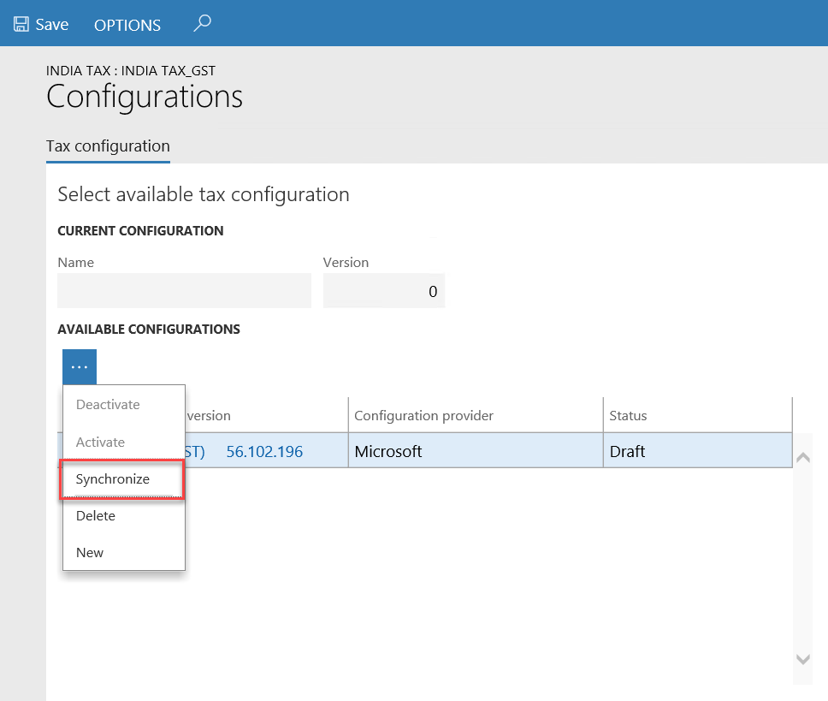Click the Save floppy disk icon

21,24
